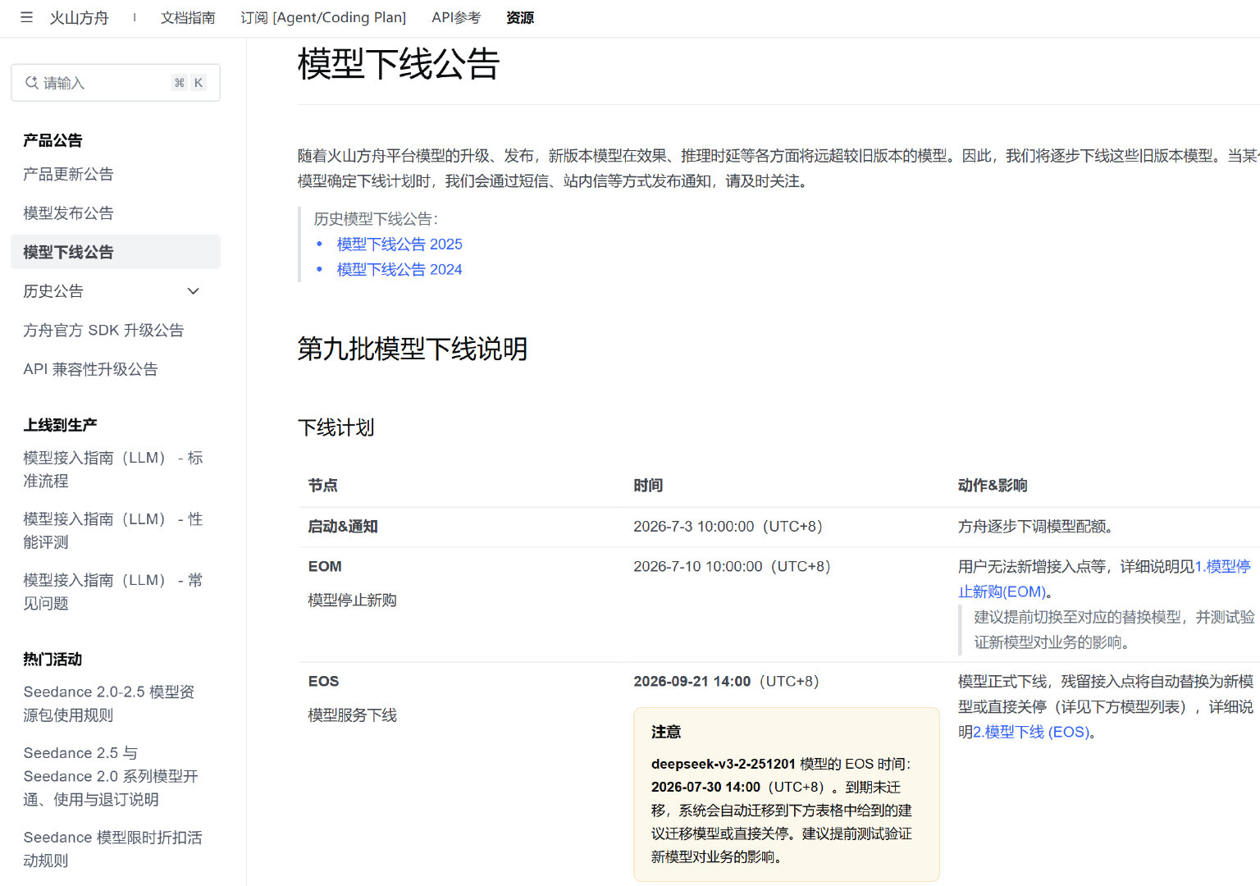Click the 历史模型下线公告 label
This screenshot has height=886, width=1260.
coord(376,219)
